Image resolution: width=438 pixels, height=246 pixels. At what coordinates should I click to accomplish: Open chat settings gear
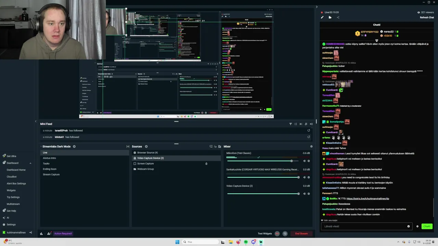click(417, 226)
